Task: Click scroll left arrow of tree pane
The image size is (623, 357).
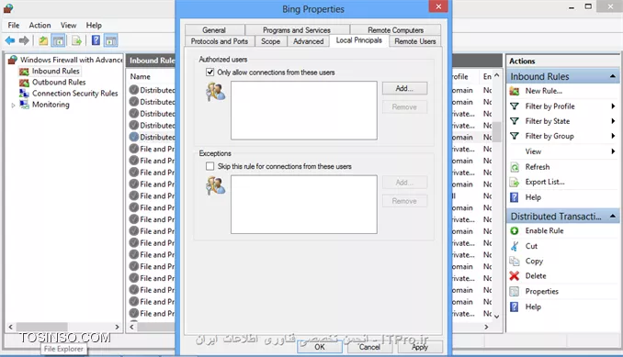Action: coord(11,327)
